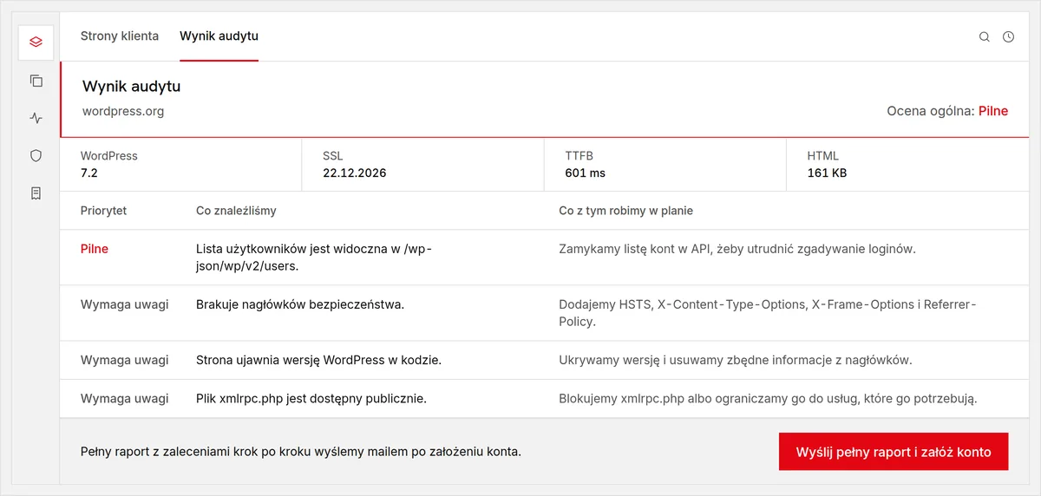Click Wymaga uwagi in the WordPress version row

point(124,360)
